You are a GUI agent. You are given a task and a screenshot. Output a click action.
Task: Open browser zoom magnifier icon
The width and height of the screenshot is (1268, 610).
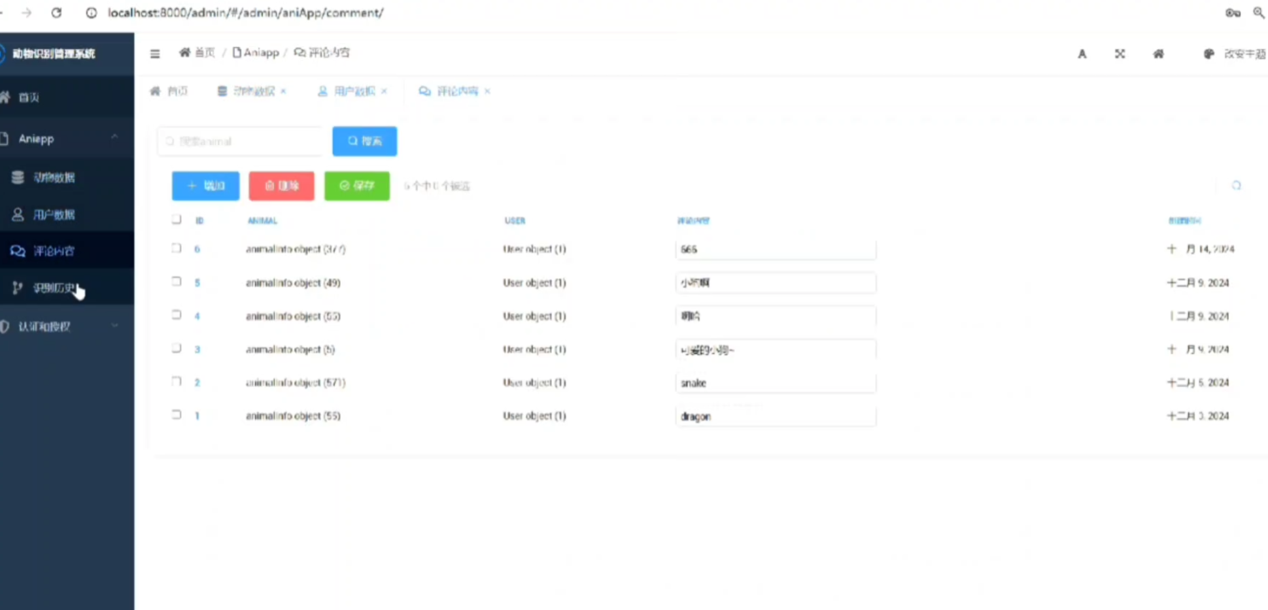click(1258, 12)
